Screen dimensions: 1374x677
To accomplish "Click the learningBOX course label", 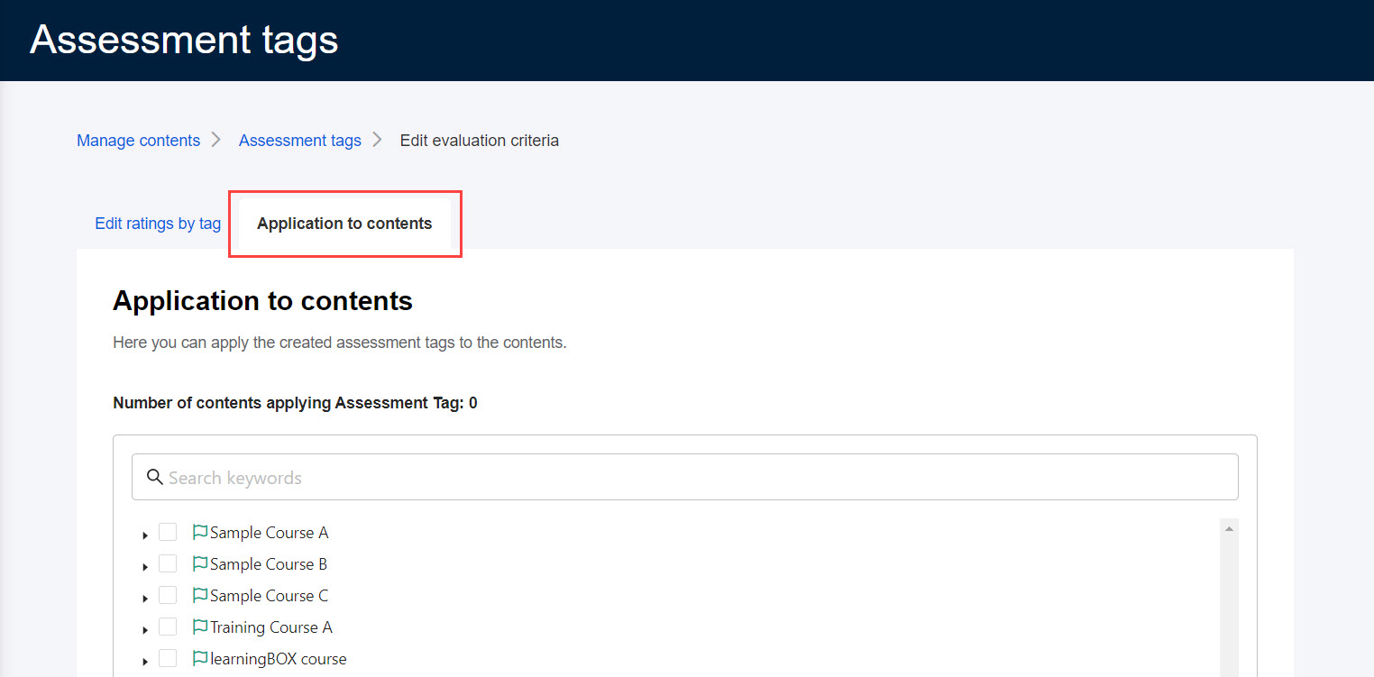I will (x=279, y=659).
